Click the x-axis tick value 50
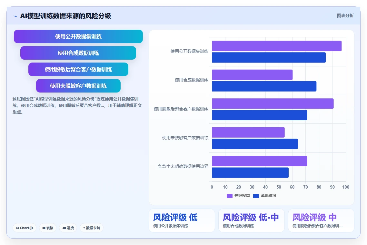The height and width of the screenshot is (245, 367). pos(279,187)
